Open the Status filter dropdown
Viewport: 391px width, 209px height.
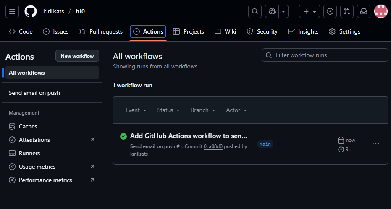tap(168, 110)
